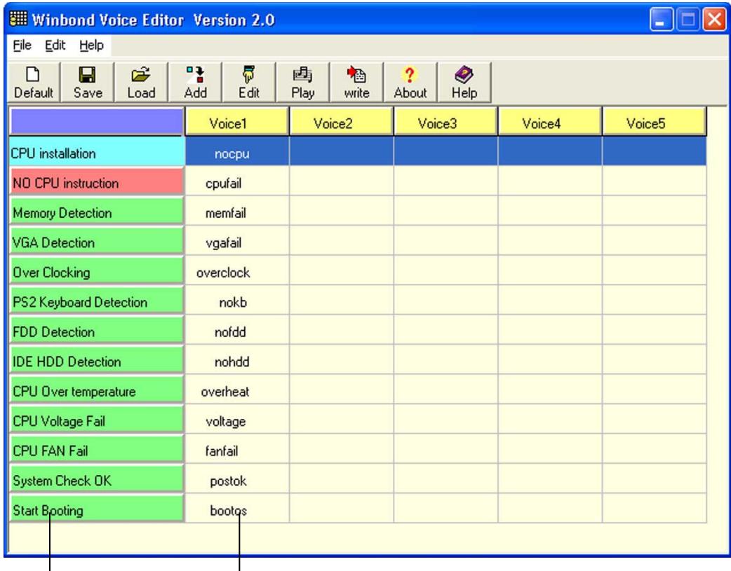Open the About dialog icon
Image resolution: width=731 pixels, height=571 pixels.
(410, 83)
